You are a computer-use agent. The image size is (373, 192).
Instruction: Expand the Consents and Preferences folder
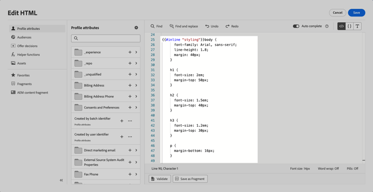[136, 107]
